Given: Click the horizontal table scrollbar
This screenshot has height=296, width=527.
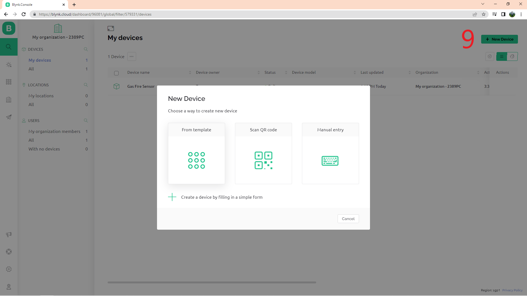Looking at the screenshot, I should pyautogui.click(x=212, y=282).
